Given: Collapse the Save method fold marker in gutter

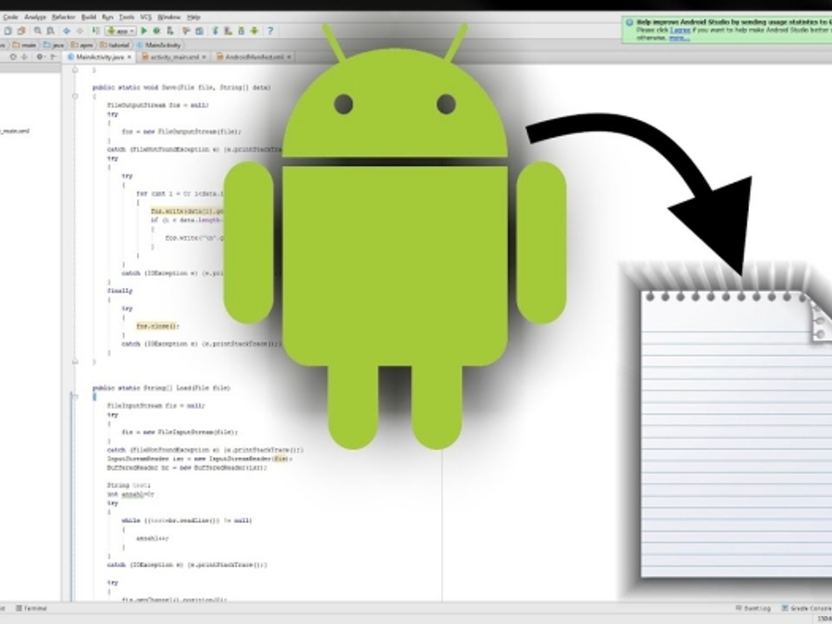Looking at the screenshot, I should [x=75, y=96].
